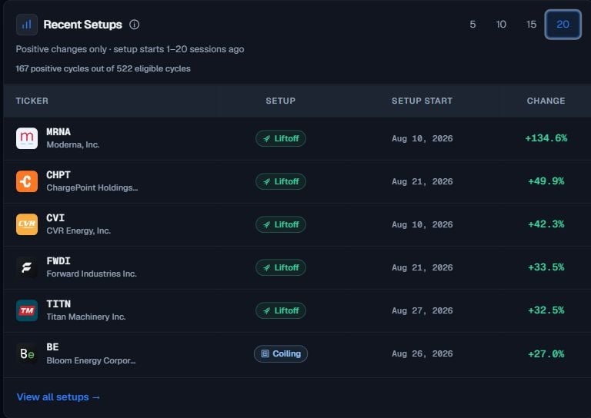Click the ChargePoint CHPT logo
The image size is (591, 418).
pyautogui.click(x=27, y=181)
